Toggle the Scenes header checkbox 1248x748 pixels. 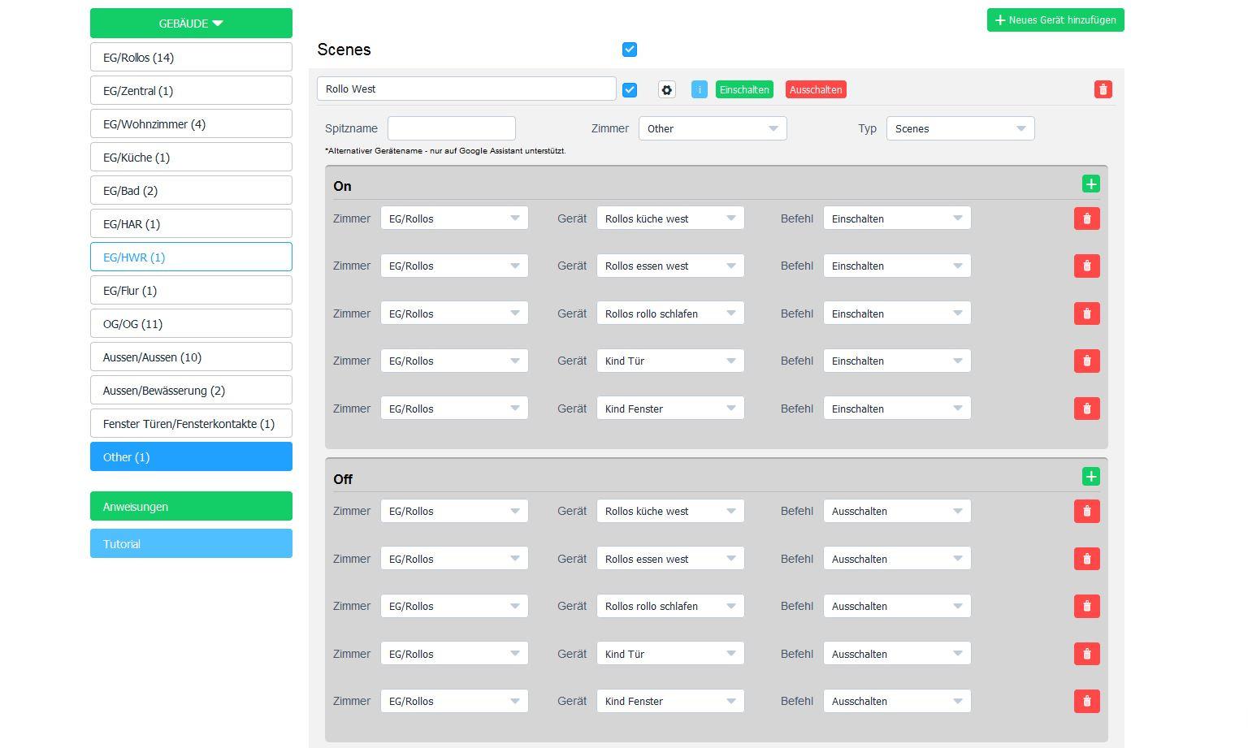point(630,50)
